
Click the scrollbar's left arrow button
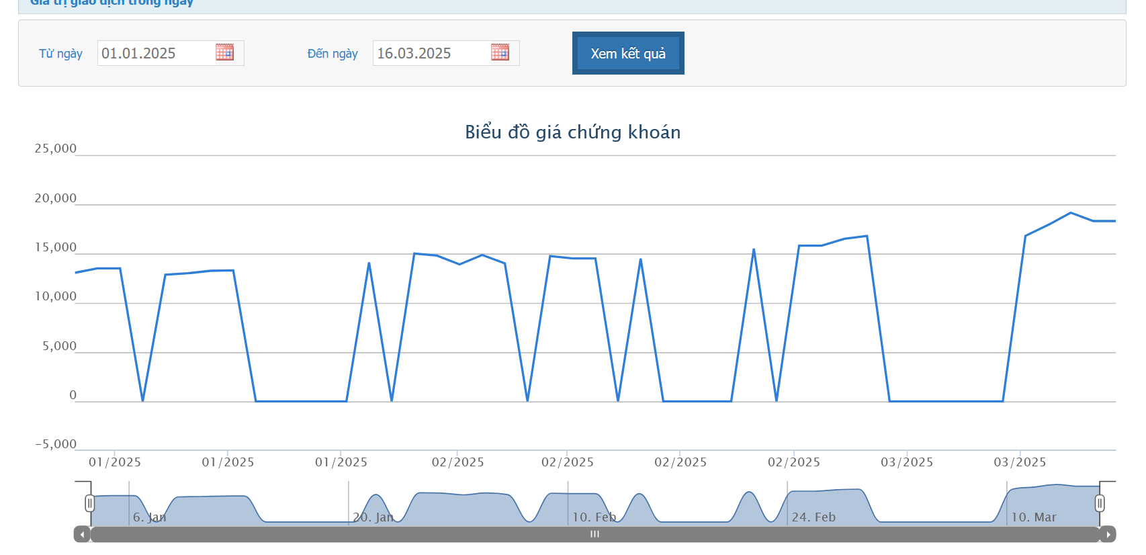pos(82,534)
